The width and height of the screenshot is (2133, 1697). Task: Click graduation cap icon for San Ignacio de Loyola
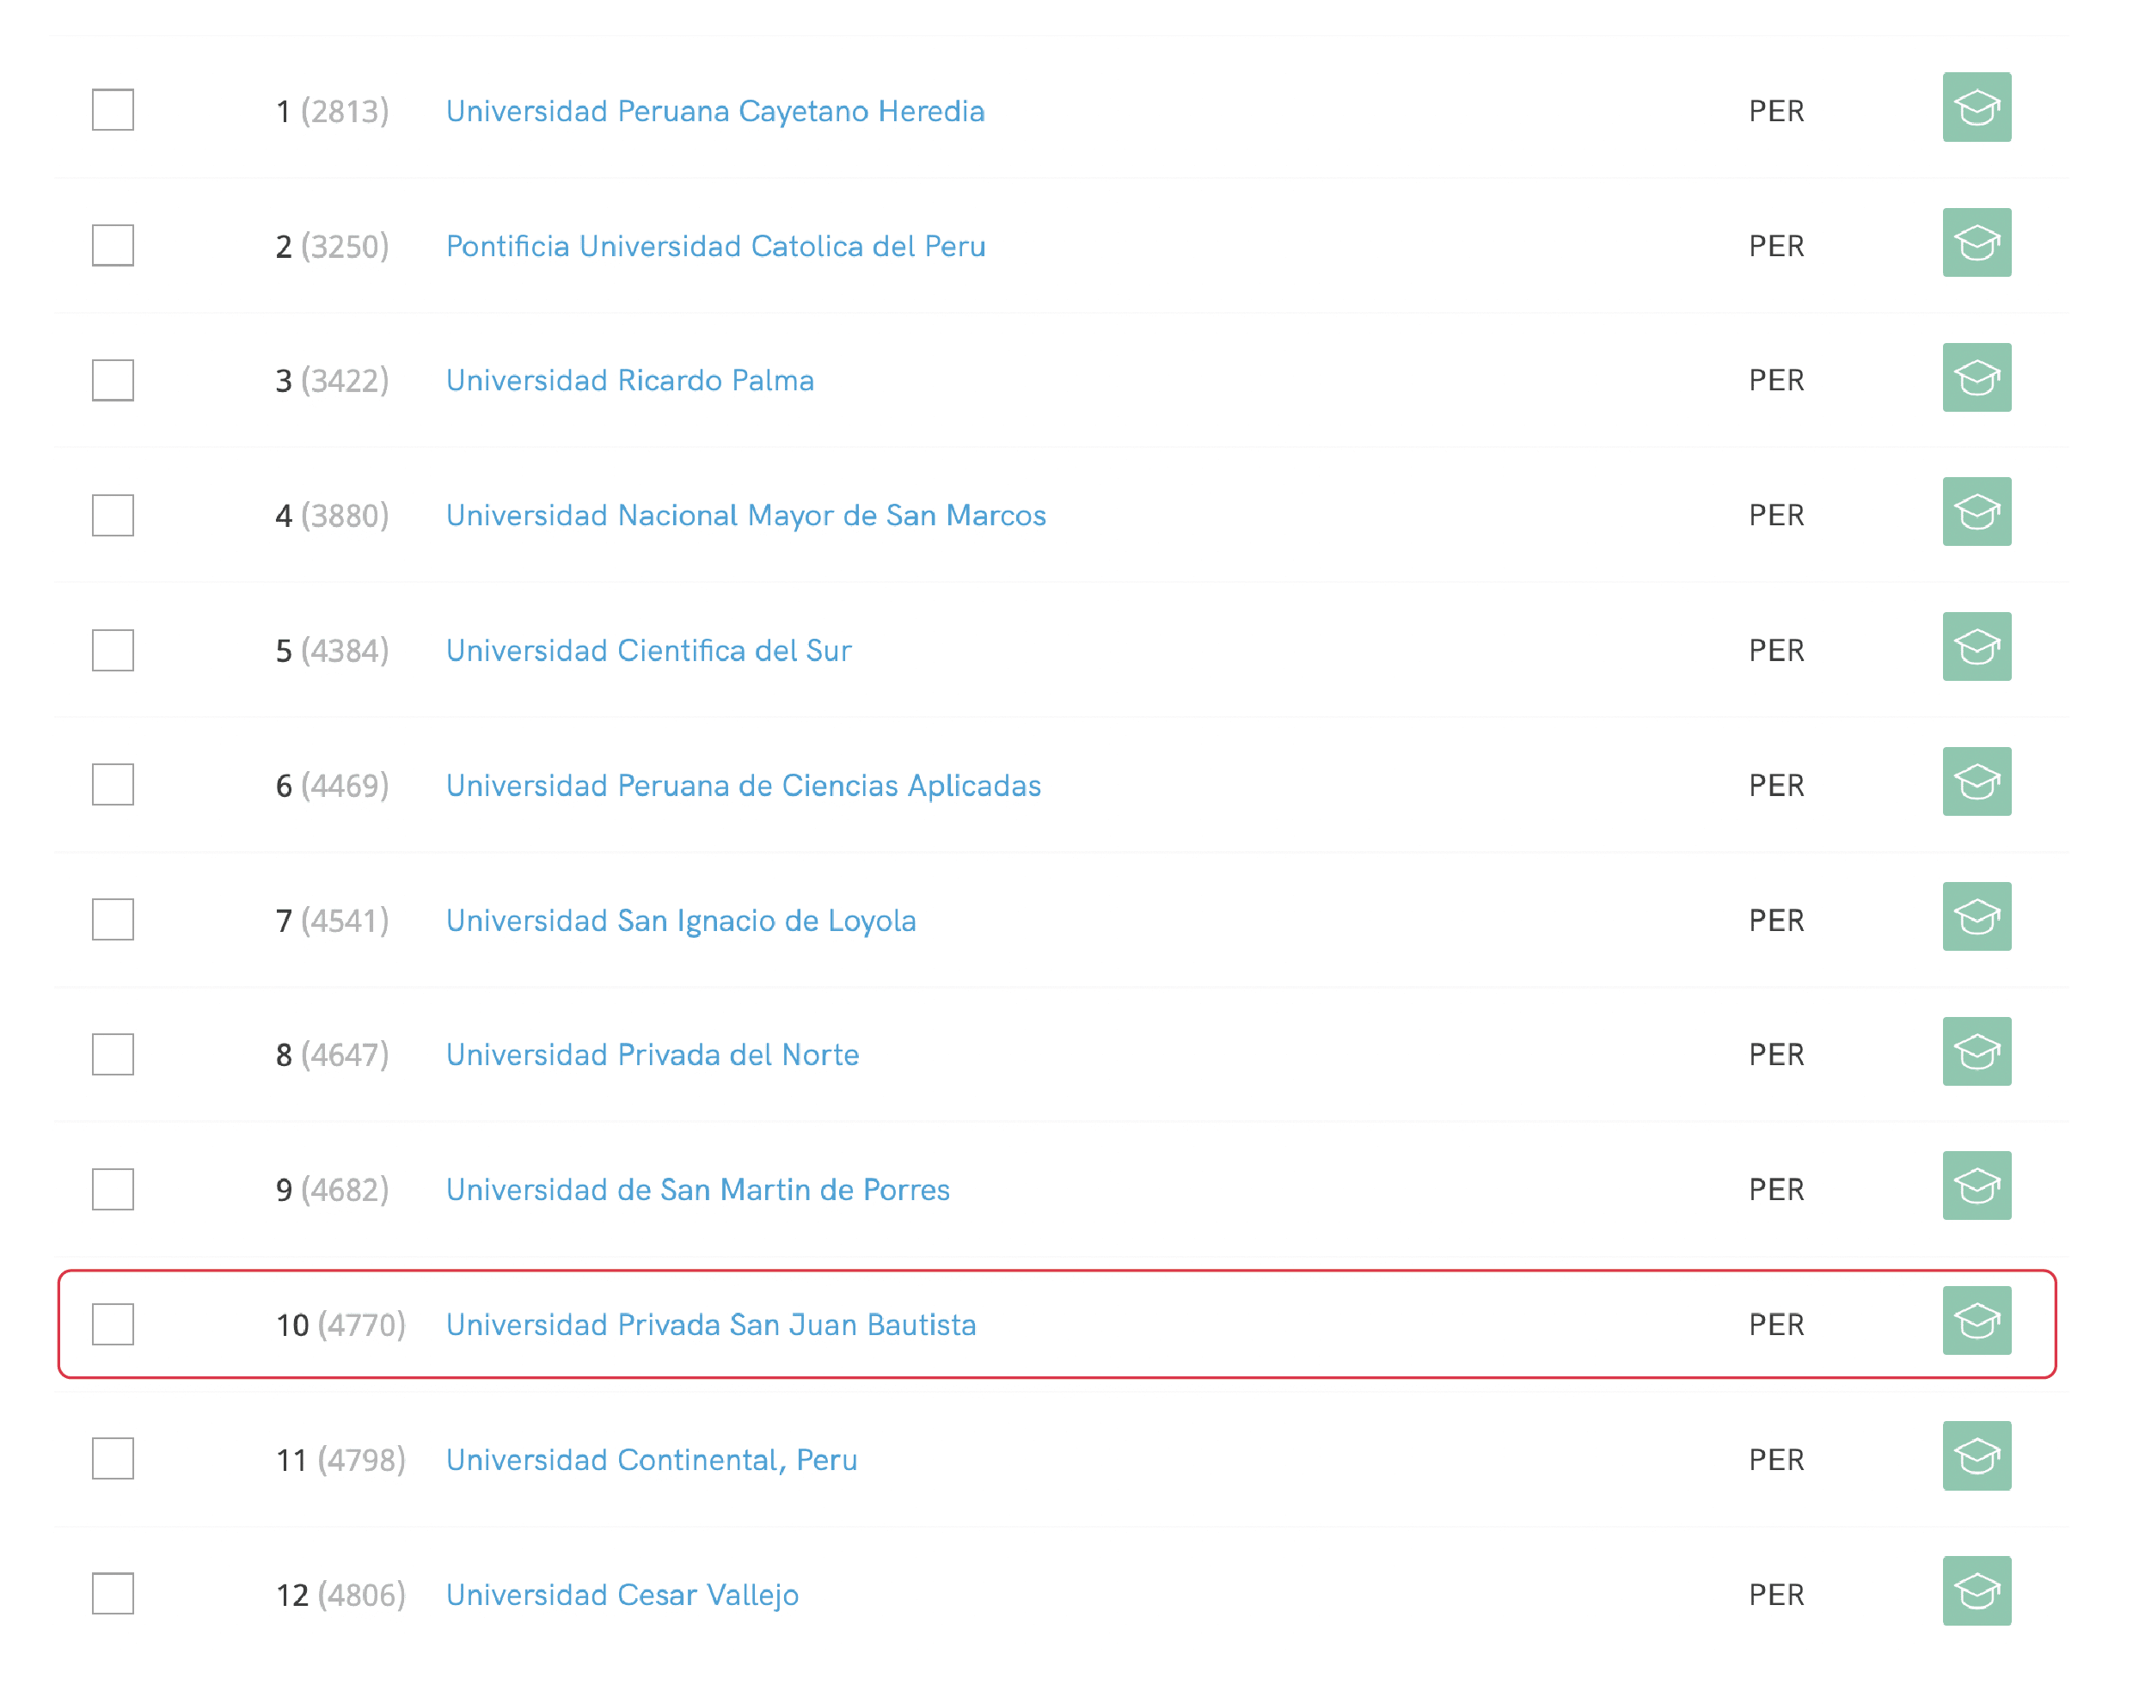click(1976, 917)
